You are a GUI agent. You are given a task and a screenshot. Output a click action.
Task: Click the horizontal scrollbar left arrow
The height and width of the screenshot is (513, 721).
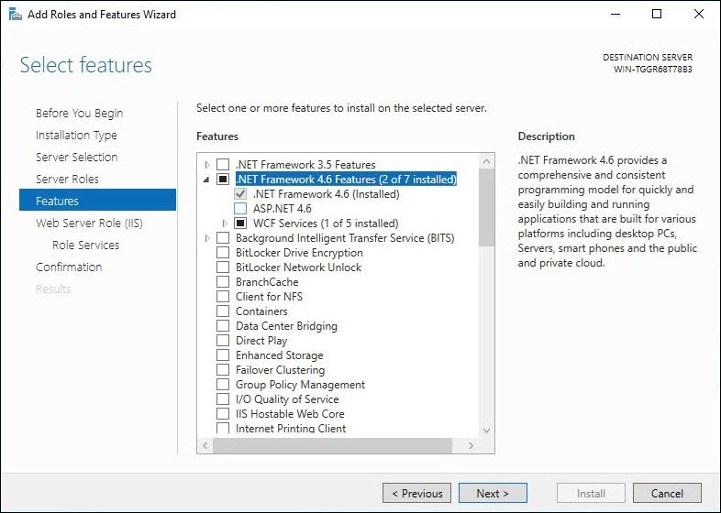click(x=205, y=445)
